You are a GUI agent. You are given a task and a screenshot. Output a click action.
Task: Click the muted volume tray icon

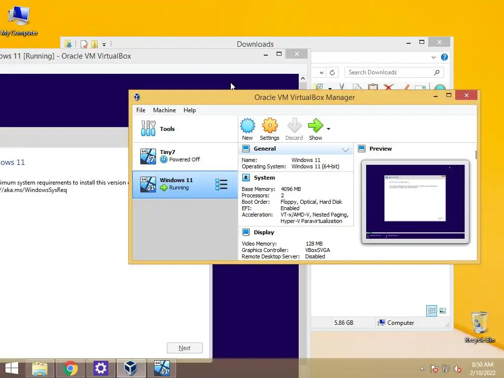(x=458, y=369)
